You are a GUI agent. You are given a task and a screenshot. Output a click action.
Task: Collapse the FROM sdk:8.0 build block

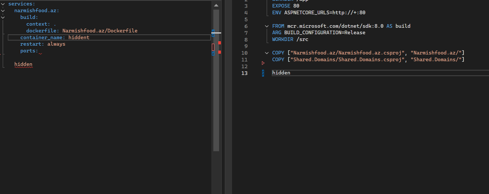(x=267, y=26)
